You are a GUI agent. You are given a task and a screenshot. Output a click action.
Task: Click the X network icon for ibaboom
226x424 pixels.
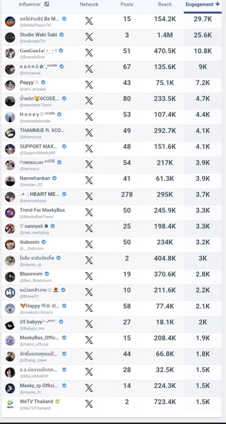point(89,244)
